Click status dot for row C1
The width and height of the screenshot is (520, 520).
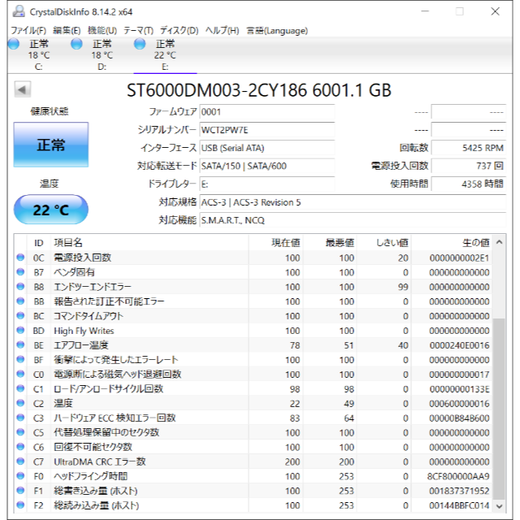pos(20,388)
